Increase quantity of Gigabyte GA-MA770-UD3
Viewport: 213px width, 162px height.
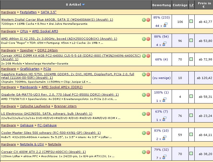click(144, 95)
